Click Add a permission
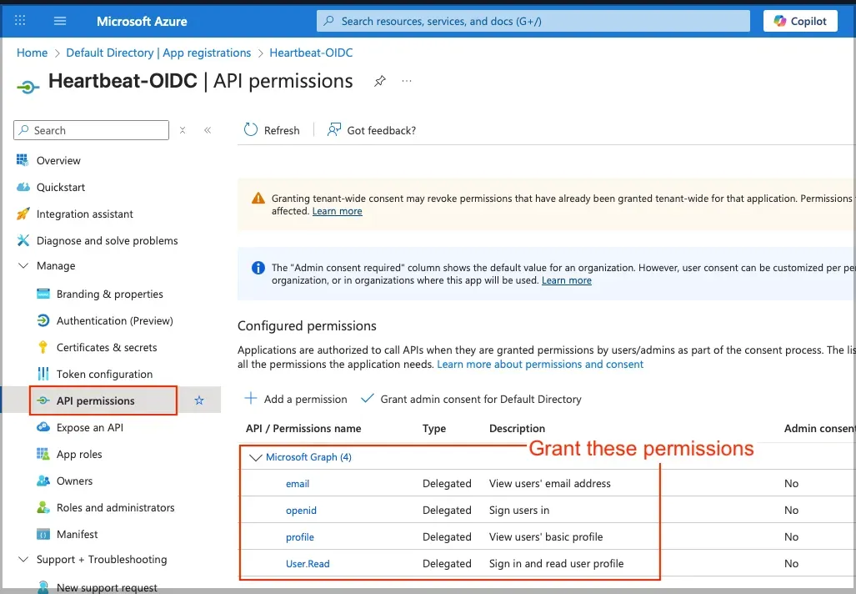856x594 pixels. (x=296, y=399)
